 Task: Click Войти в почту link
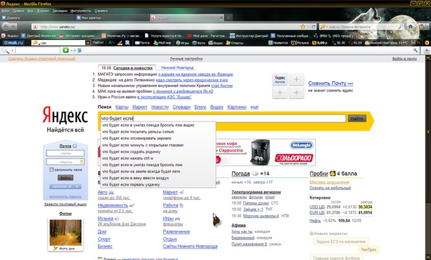(405, 59)
